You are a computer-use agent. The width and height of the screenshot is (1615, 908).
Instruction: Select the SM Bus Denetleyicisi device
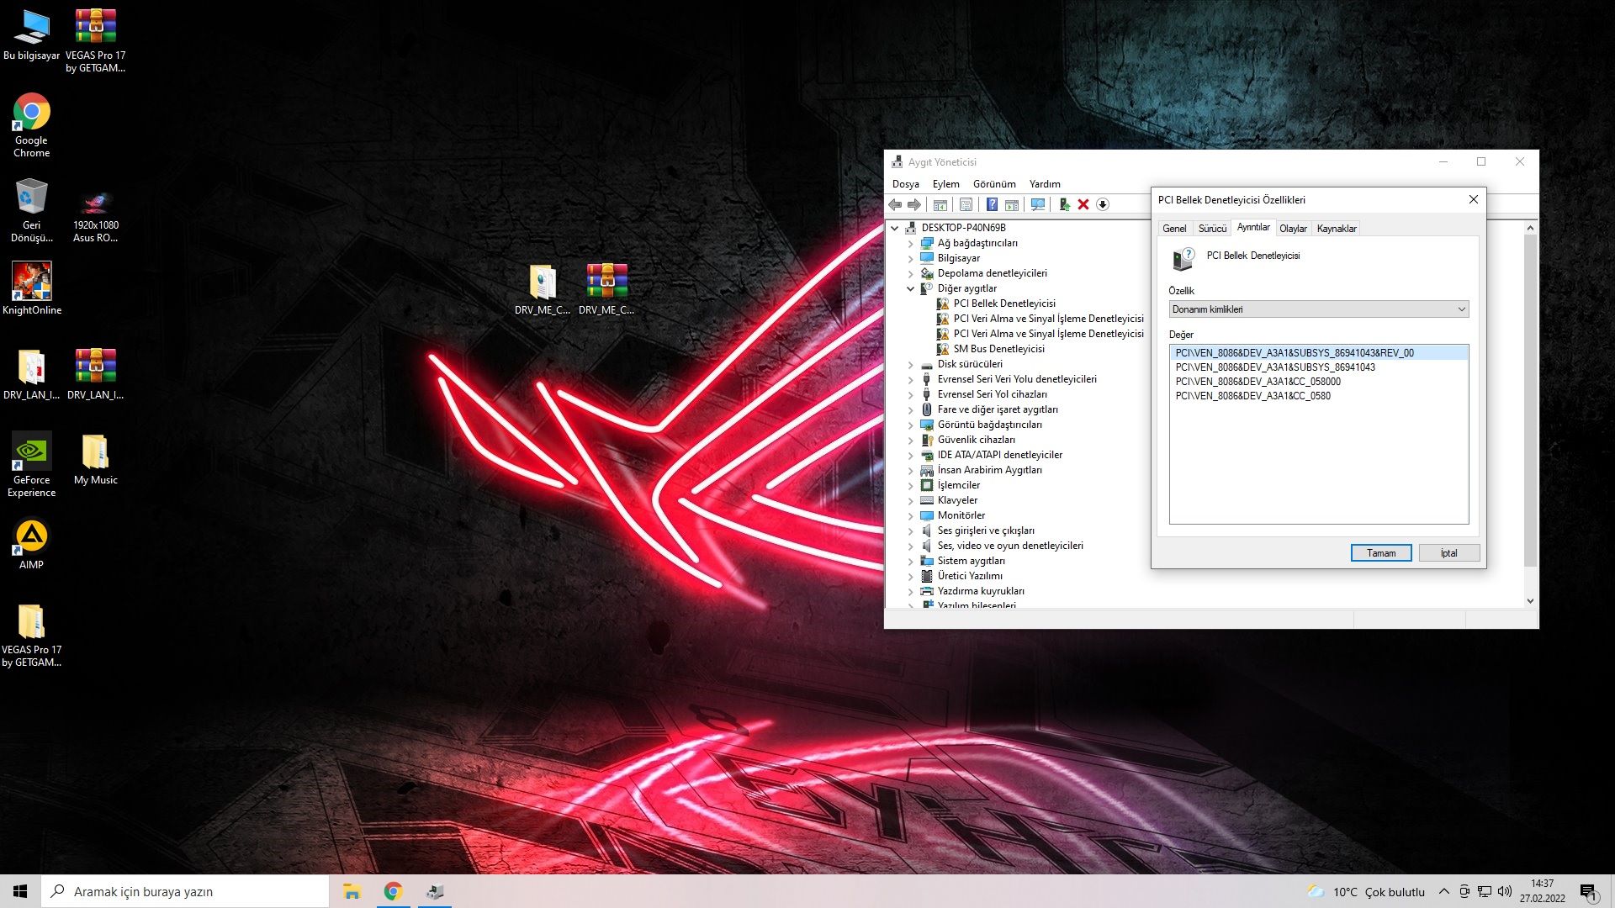[998, 349]
